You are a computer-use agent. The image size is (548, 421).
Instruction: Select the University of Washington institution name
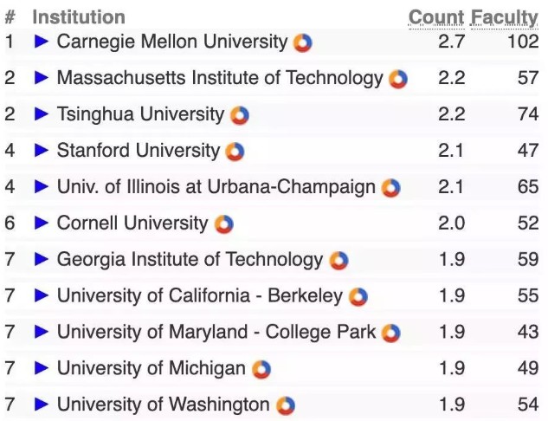click(x=164, y=405)
